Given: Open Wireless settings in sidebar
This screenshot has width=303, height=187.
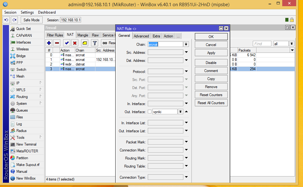Looking at the screenshot, I should tap(22, 49).
